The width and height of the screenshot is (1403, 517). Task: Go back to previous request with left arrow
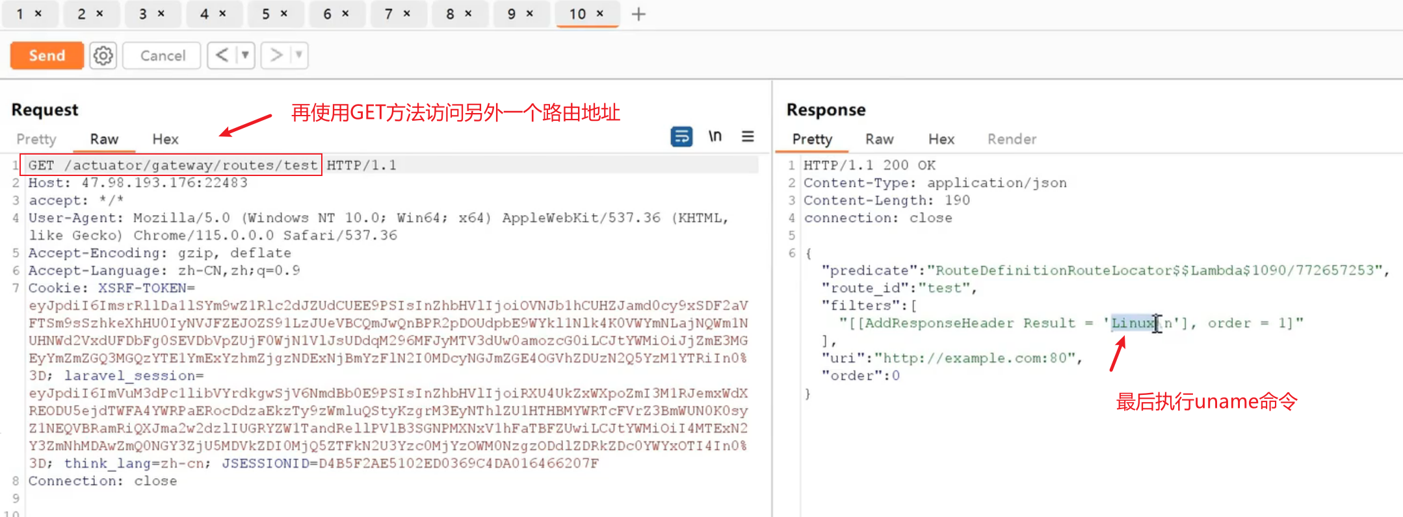point(222,56)
